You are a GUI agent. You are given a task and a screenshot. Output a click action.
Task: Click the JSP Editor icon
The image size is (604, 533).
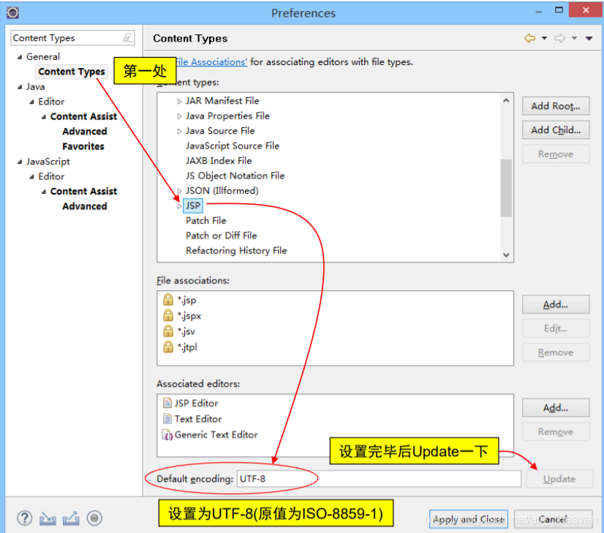(x=167, y=403)
